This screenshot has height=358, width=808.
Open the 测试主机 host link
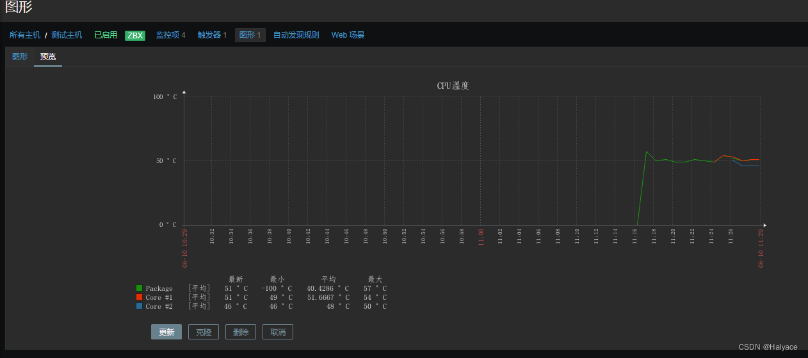coord(67,35)
